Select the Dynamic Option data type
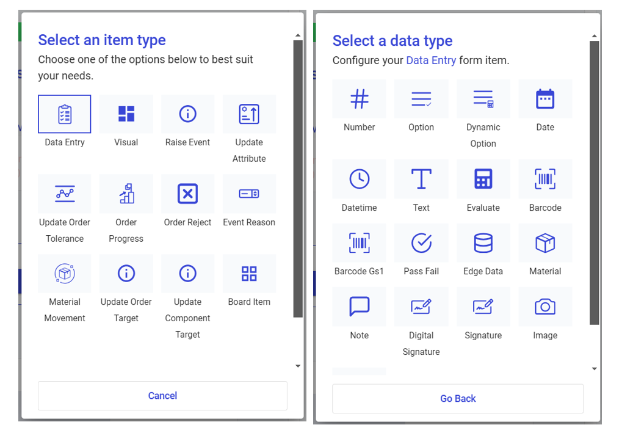Viewport: 622px width, 433px height. coord(483,99)
